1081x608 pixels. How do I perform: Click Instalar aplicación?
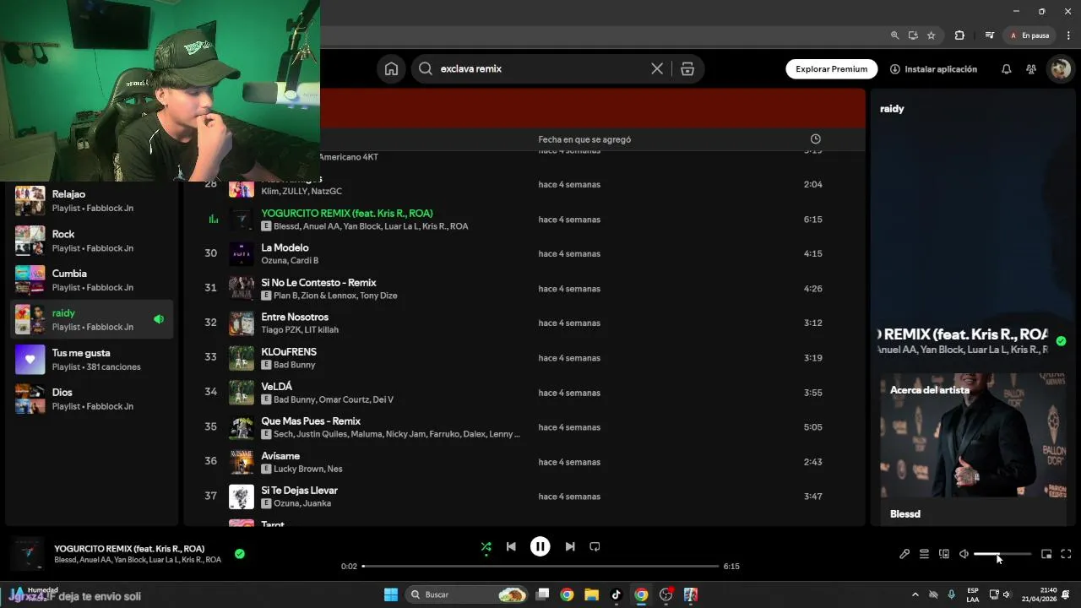[x=933, y=69]
